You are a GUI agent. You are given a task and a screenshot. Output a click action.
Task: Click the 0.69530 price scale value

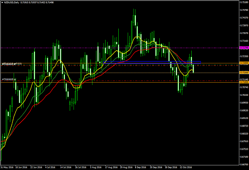pos(244,111)
